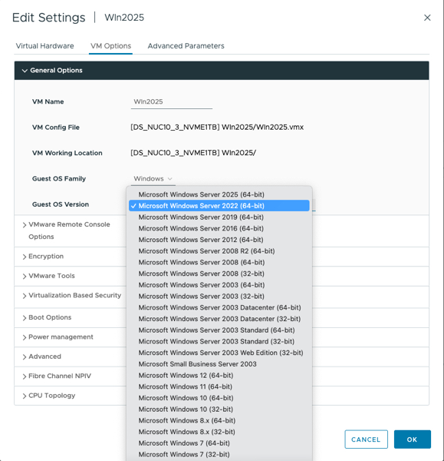Choose Microsoft Small Business Server 2003
444x461 pixels.
point(219,364)
